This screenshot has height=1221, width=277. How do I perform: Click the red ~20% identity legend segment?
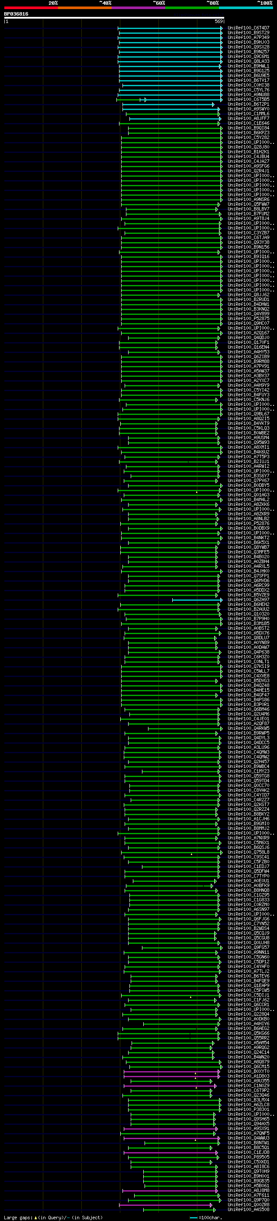[31, 8]
